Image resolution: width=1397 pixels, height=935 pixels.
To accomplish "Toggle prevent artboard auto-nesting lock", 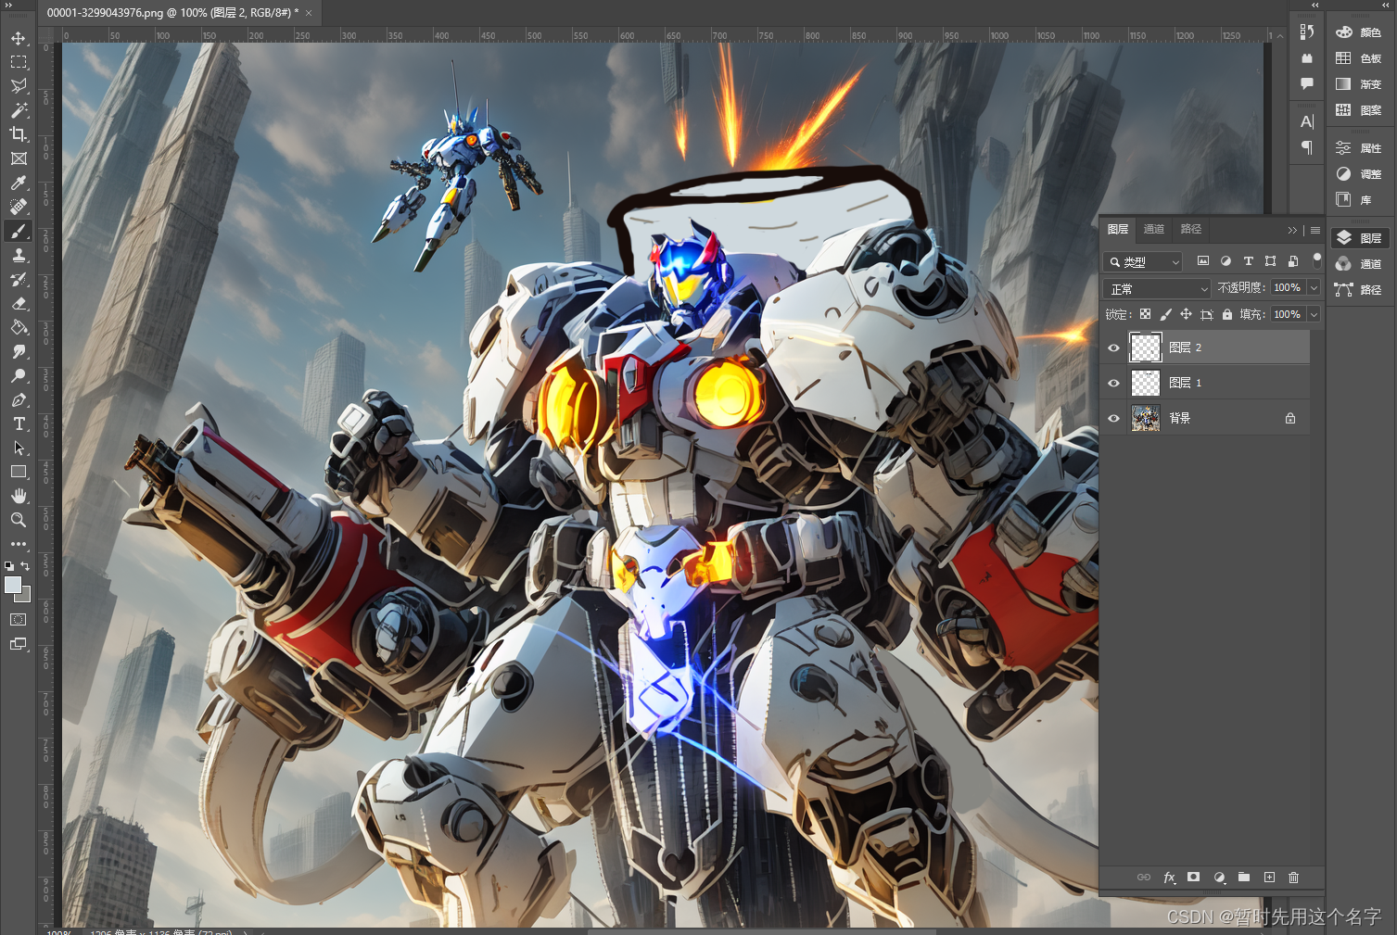I will point(1206,314).
